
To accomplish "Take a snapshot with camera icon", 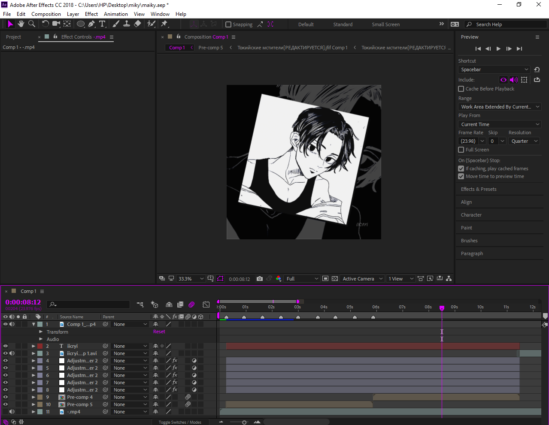I will point(259,279).
